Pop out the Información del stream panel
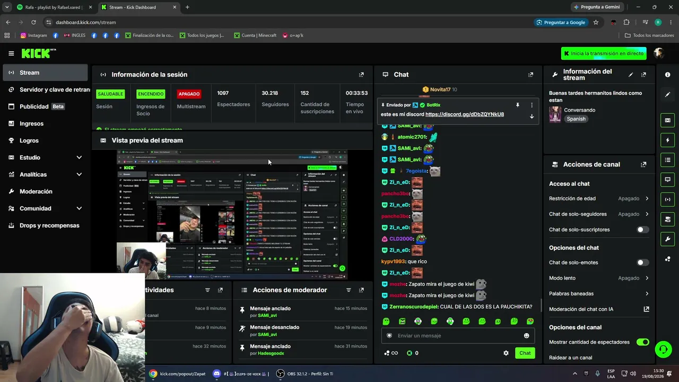 coord(643,75)
